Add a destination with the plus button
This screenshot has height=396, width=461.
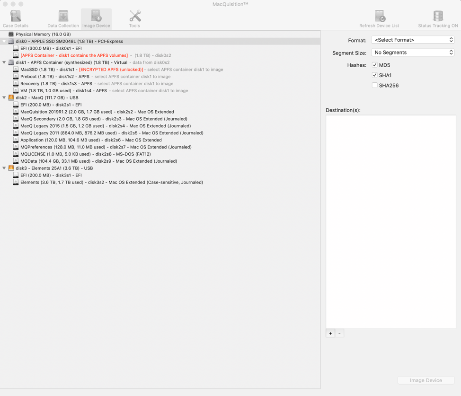tap(330, 334)
